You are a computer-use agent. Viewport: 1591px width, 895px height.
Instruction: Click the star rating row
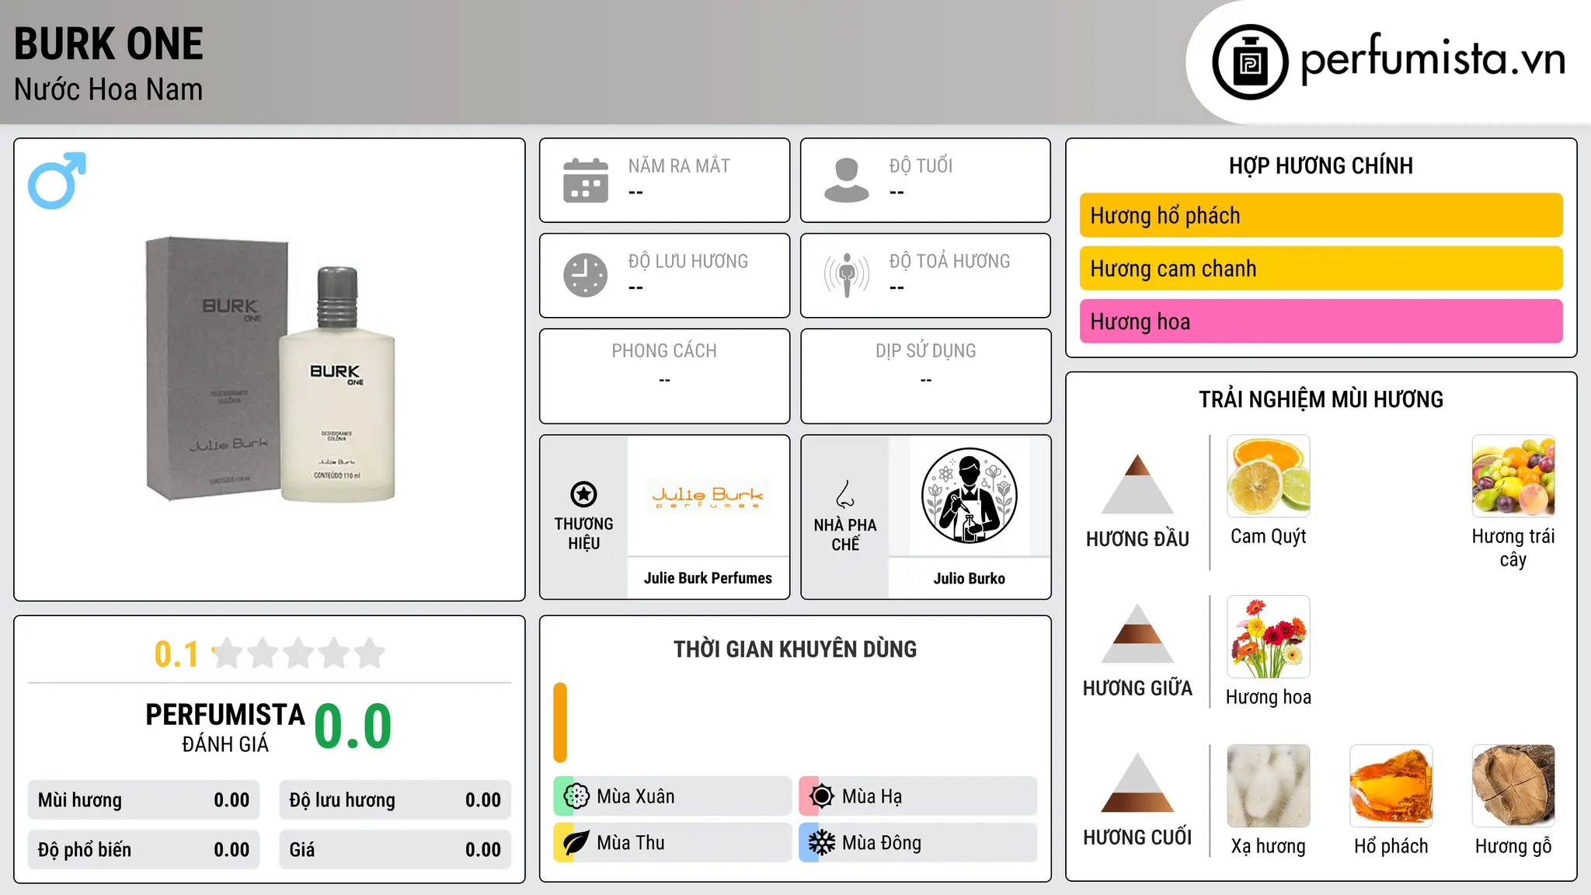coord(298,653)
